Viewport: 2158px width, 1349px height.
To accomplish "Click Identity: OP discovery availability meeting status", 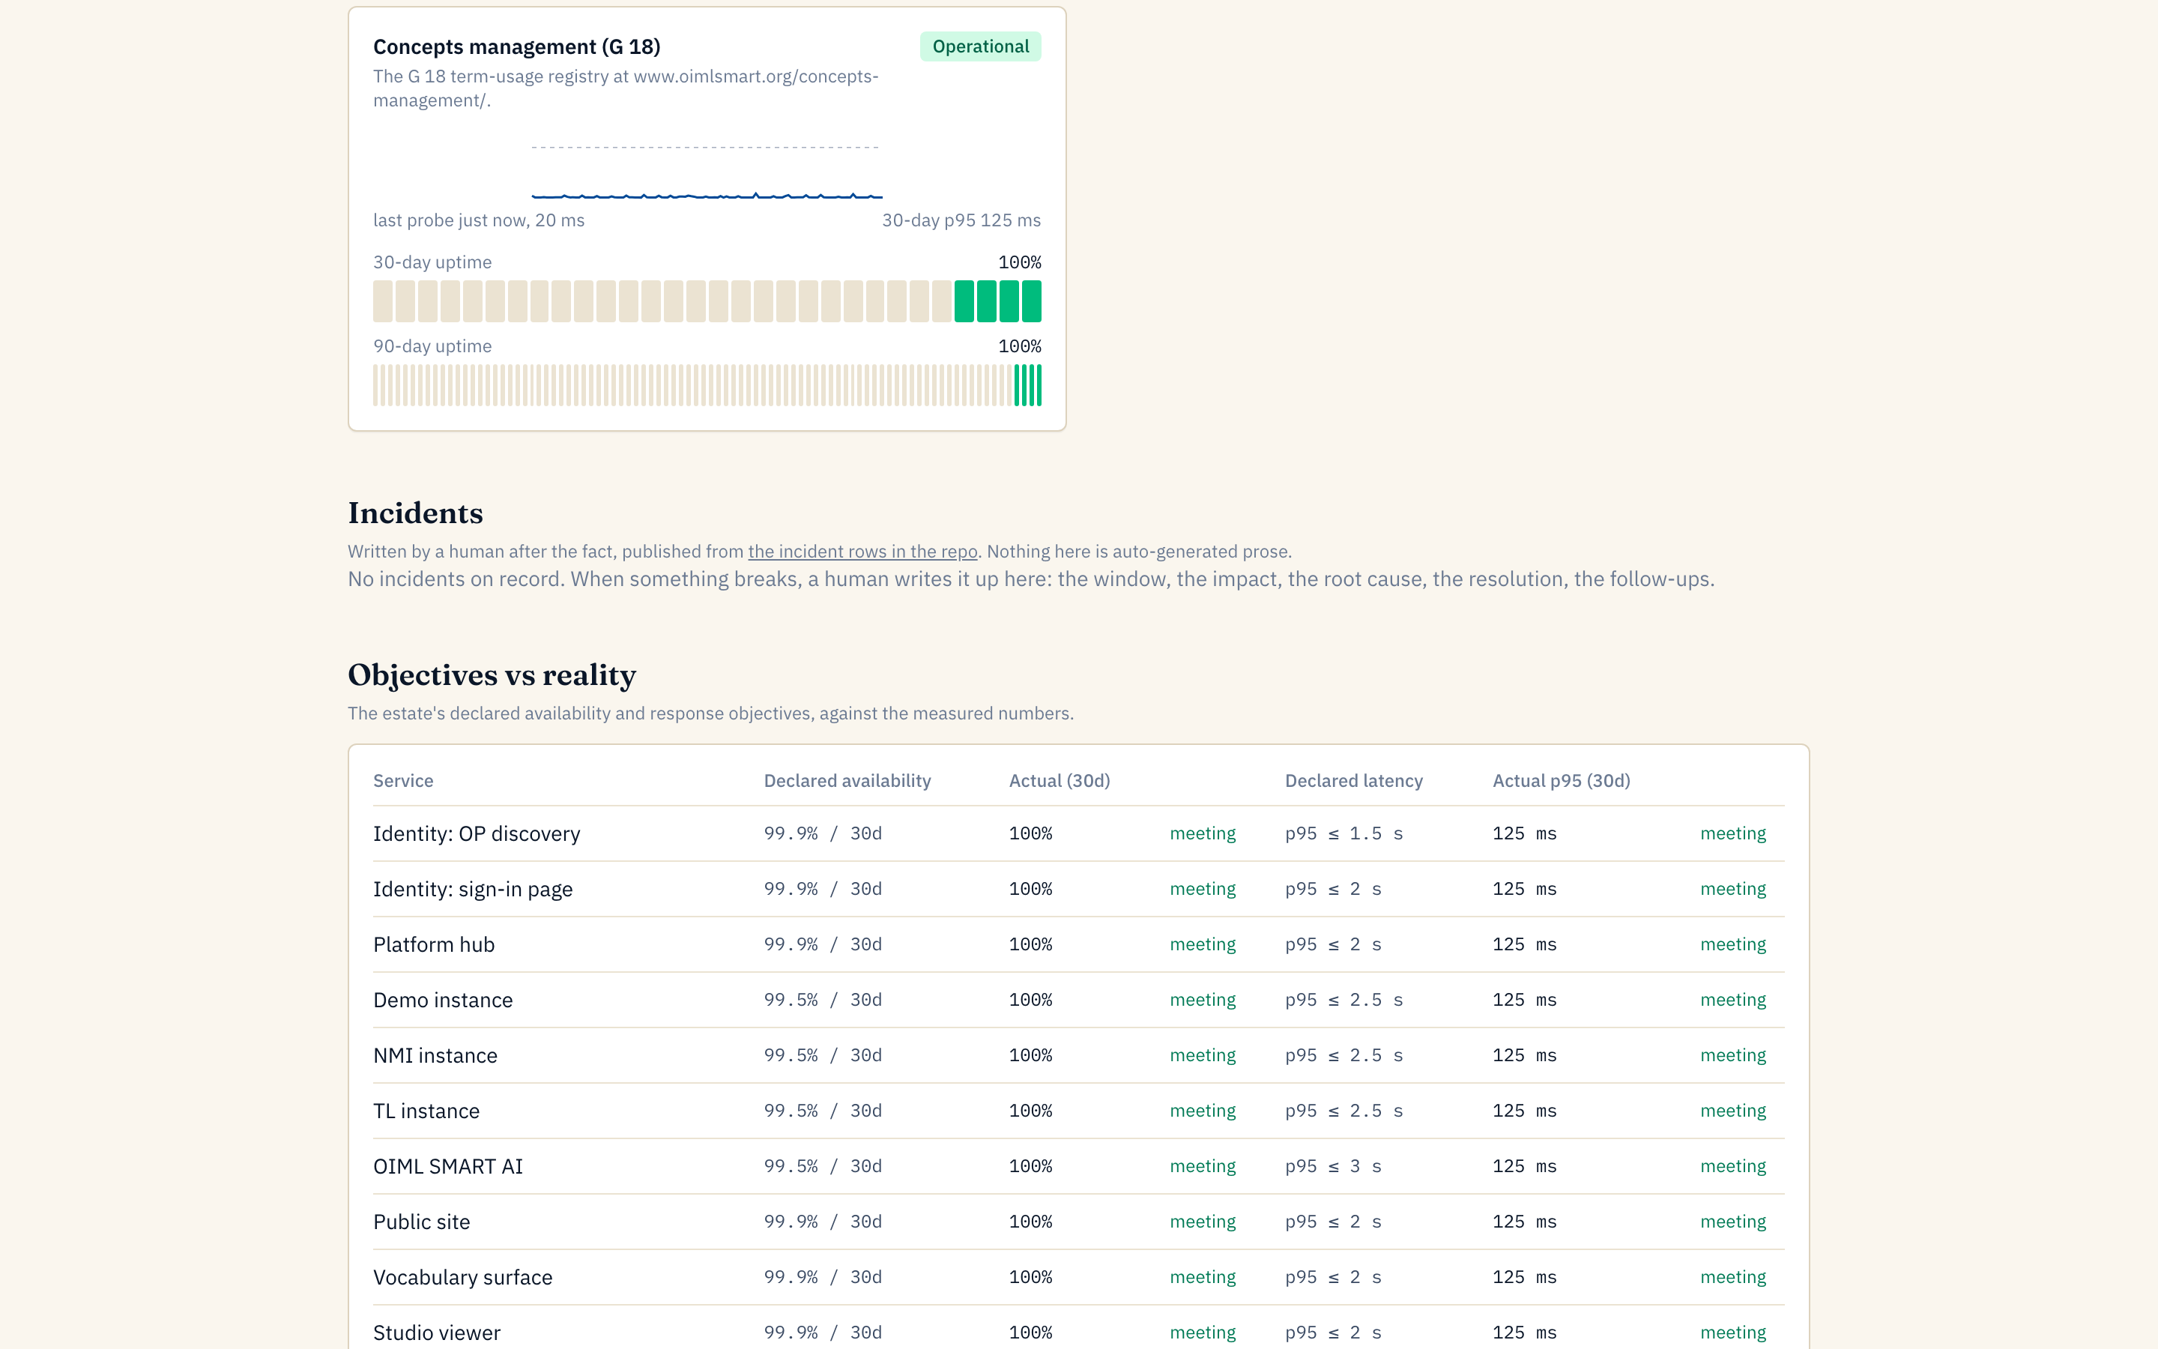I will tap(1202, 833).
